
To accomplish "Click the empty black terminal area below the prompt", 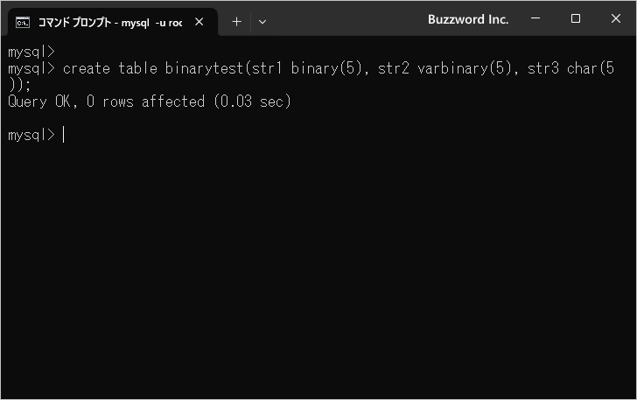I will pos(318,280).
